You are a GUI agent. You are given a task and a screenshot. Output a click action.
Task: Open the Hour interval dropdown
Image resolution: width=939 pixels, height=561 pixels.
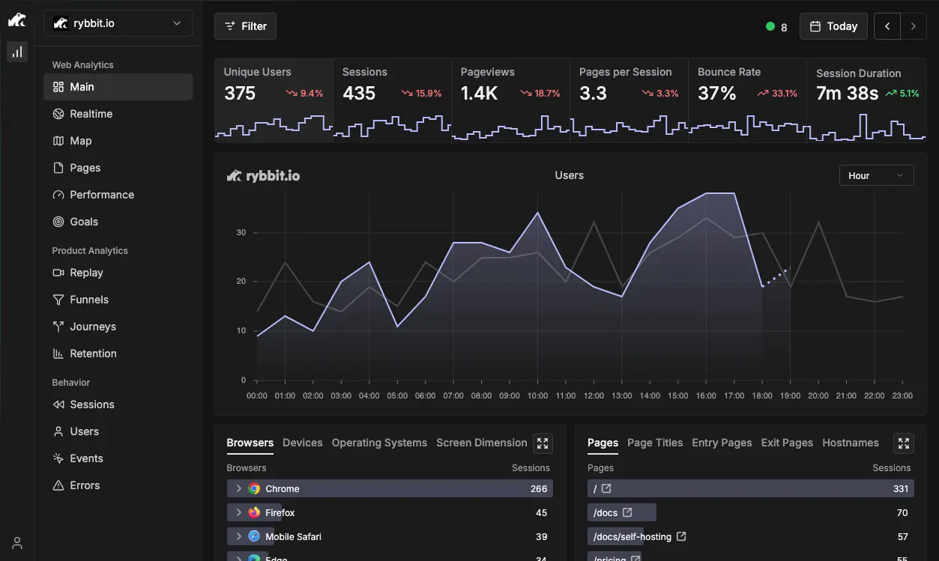[x=876, y=175]
